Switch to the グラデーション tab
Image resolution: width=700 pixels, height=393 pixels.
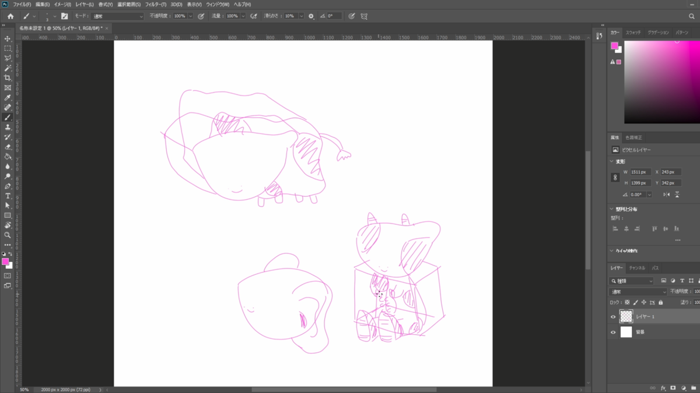coord(658,33)
